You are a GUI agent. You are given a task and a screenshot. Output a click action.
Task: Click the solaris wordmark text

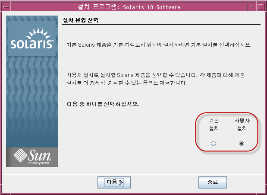tap(32, 44)
